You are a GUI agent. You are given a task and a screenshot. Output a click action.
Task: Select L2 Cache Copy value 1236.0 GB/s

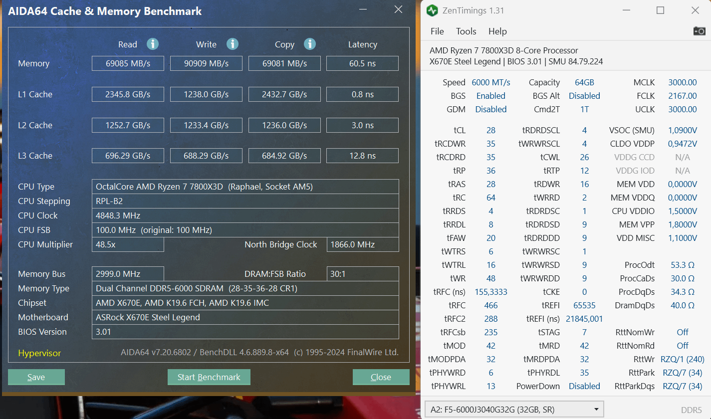point(284,125)
